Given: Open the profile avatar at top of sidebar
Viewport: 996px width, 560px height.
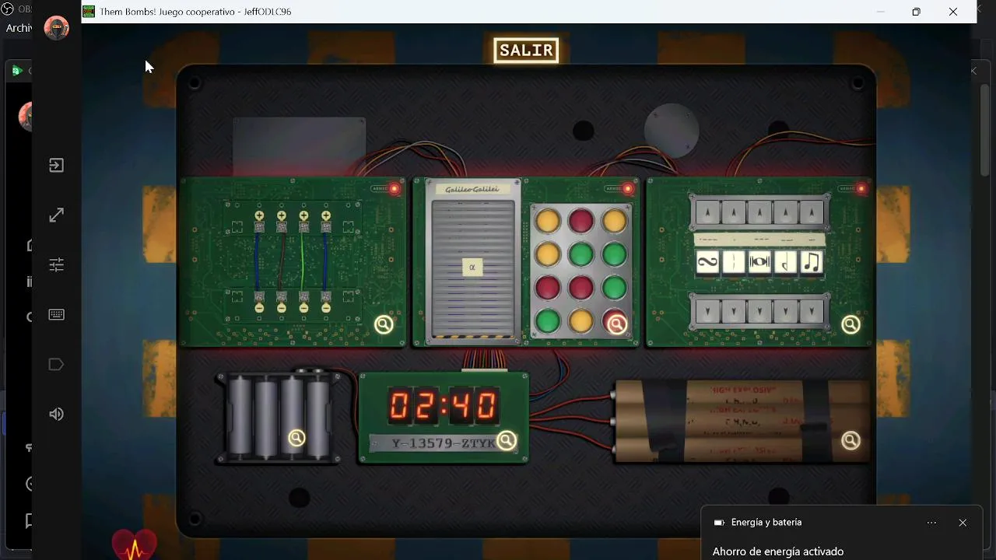Looking at the screenshot, I should 56,28.
